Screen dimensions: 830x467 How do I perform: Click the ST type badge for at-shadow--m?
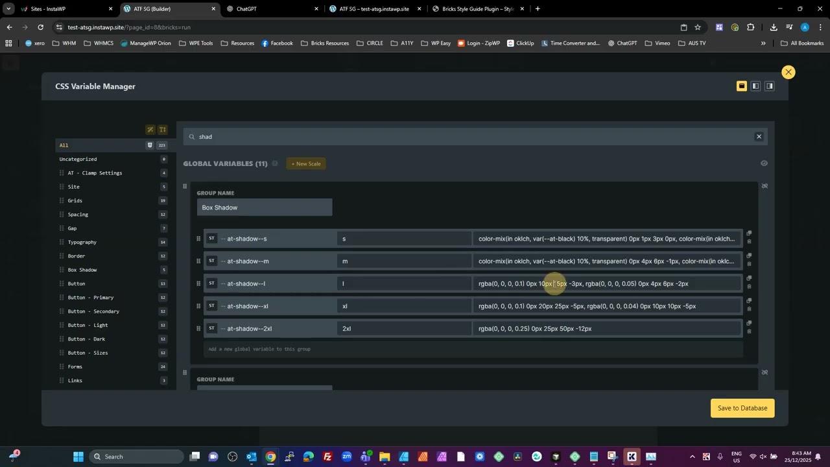(x=211, y=261)
